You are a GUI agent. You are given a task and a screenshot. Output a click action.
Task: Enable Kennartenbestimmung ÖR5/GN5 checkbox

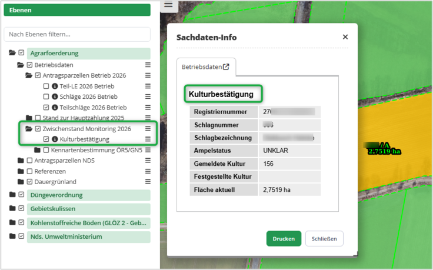click(x=46, y=150)
